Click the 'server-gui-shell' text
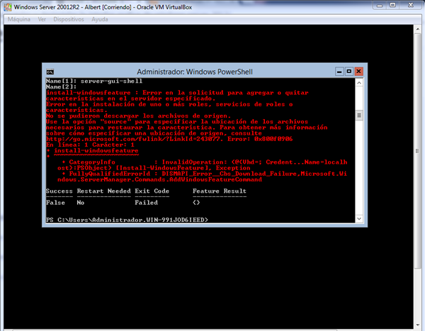425x331 pixels. click(111, 81)
